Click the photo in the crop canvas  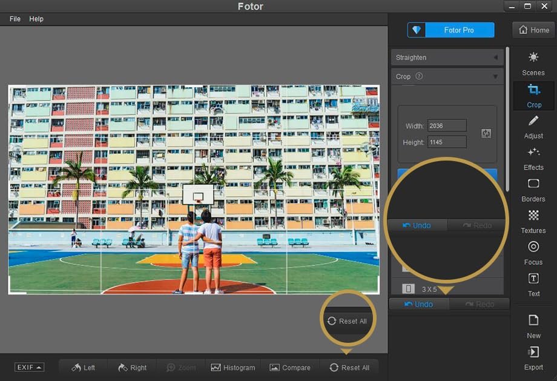194,190
